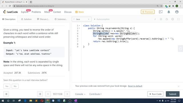Collapse code fold arrow on line 1
The image size is (183, 103).
click(79, 25)
